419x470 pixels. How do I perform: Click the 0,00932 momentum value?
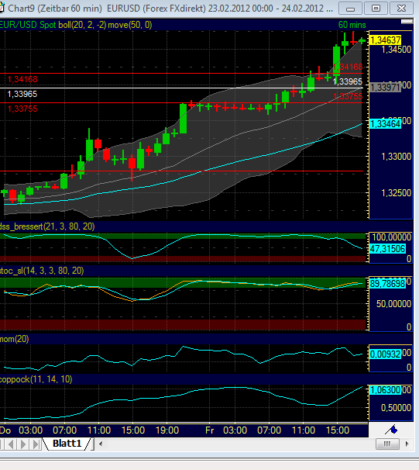pos(385,354)
